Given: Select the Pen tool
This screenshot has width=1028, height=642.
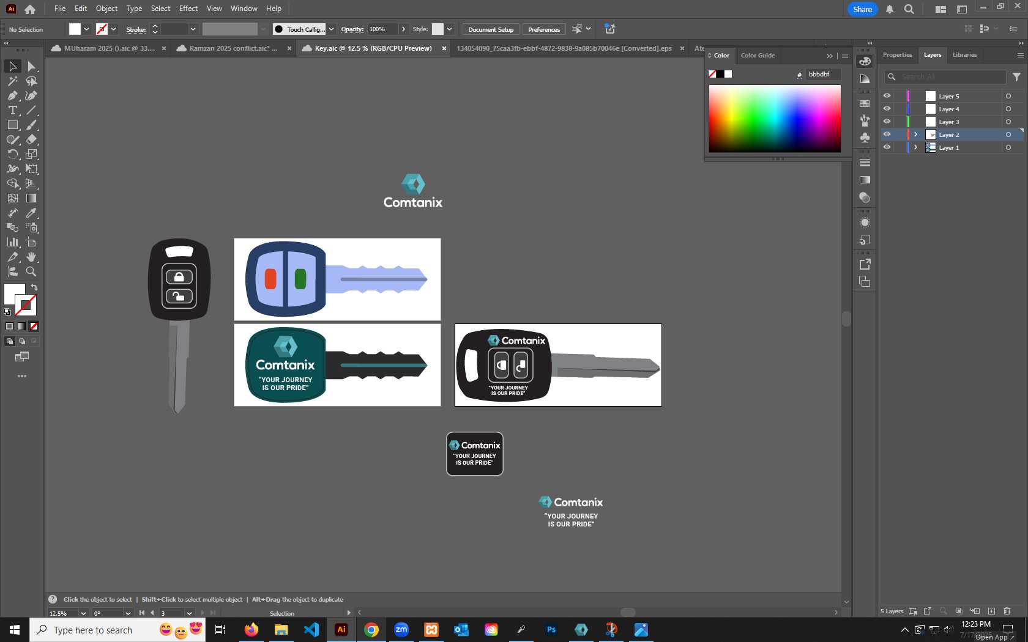Looking at the screenshot, I should click(x=12, y=95).
